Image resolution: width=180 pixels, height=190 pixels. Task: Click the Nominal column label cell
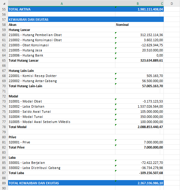pyautogui.click(x=139, y=25)
